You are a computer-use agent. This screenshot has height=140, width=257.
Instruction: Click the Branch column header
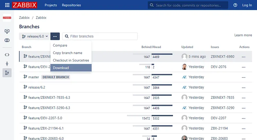(26, 47)
